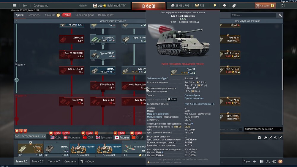Switch to the Малый флот tab
This screenshot has width=297, height=167.
click(x=106, y=15)
